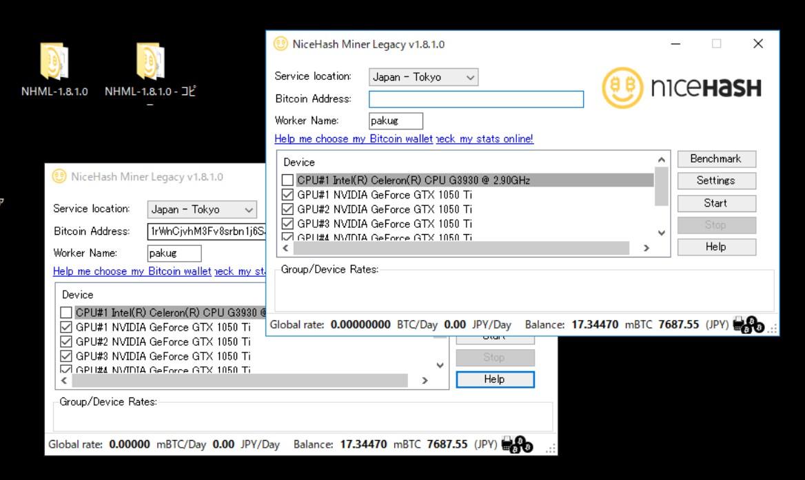Uncheck GPU#3 GTX 1050 Ti in the back window
805x480 pixels.
tap(65, 356)
